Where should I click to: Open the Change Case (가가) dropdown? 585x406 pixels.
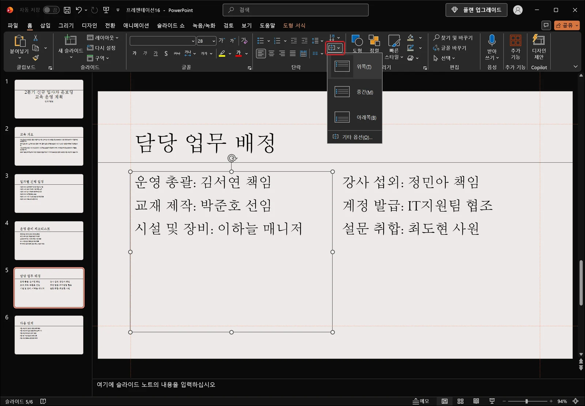(207, 53)
